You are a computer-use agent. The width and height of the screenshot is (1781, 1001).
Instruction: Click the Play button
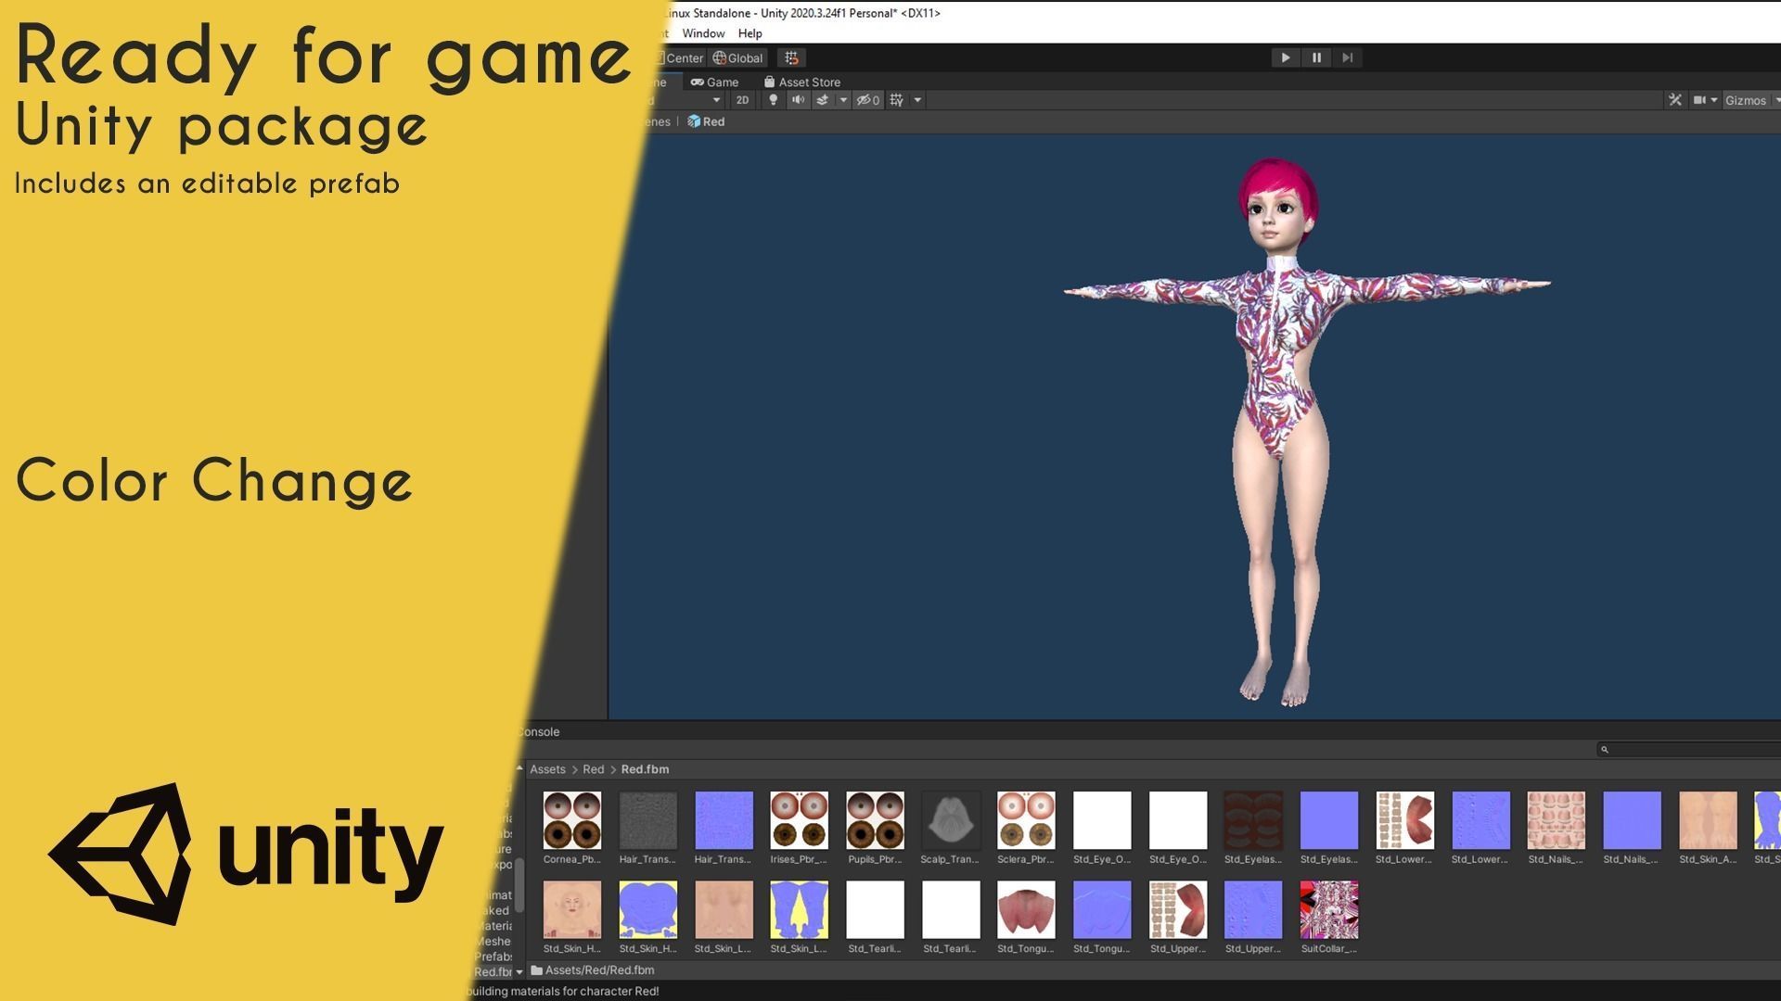pyautogui.click(x=1285, y=57)
